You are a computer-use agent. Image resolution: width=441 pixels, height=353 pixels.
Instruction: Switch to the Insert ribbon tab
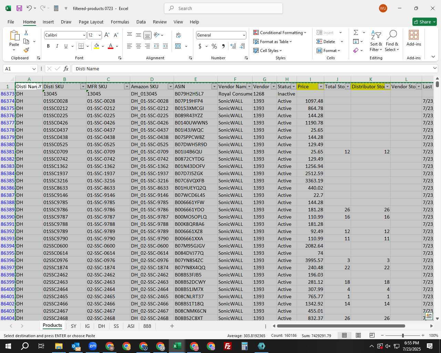point(48,22)
